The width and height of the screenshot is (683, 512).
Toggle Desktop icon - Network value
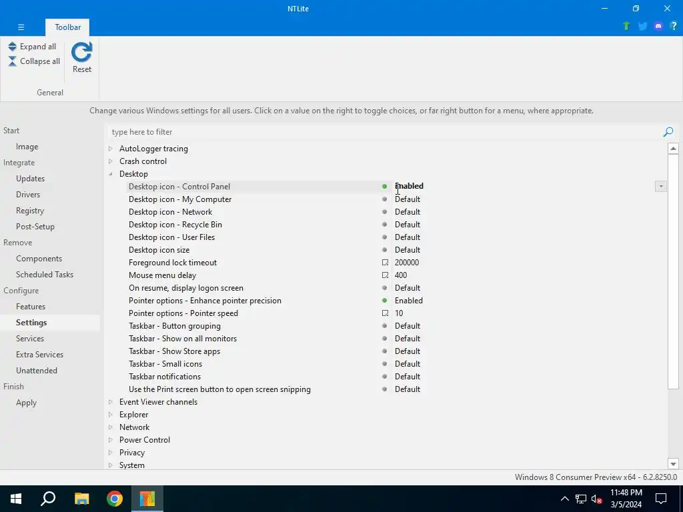point(408,212)
